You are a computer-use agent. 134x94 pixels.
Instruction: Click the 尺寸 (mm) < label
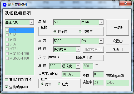[49, 57]
